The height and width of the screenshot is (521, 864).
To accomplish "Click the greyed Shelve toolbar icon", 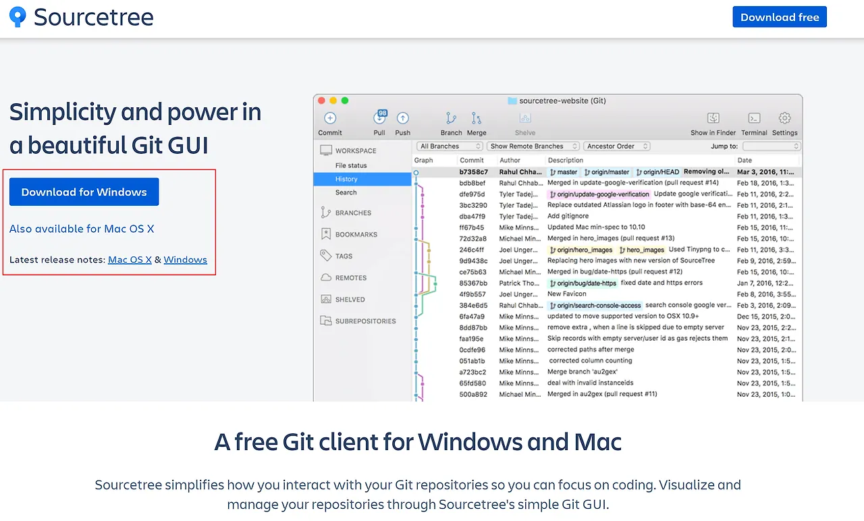I will (524, 118).
